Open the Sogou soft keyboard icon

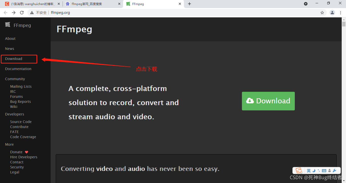[324, 171]
